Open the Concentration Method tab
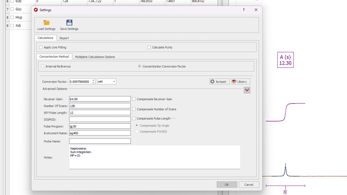This screenshot has width=347, height=195. pyautogui.click(x=54, y=57)
